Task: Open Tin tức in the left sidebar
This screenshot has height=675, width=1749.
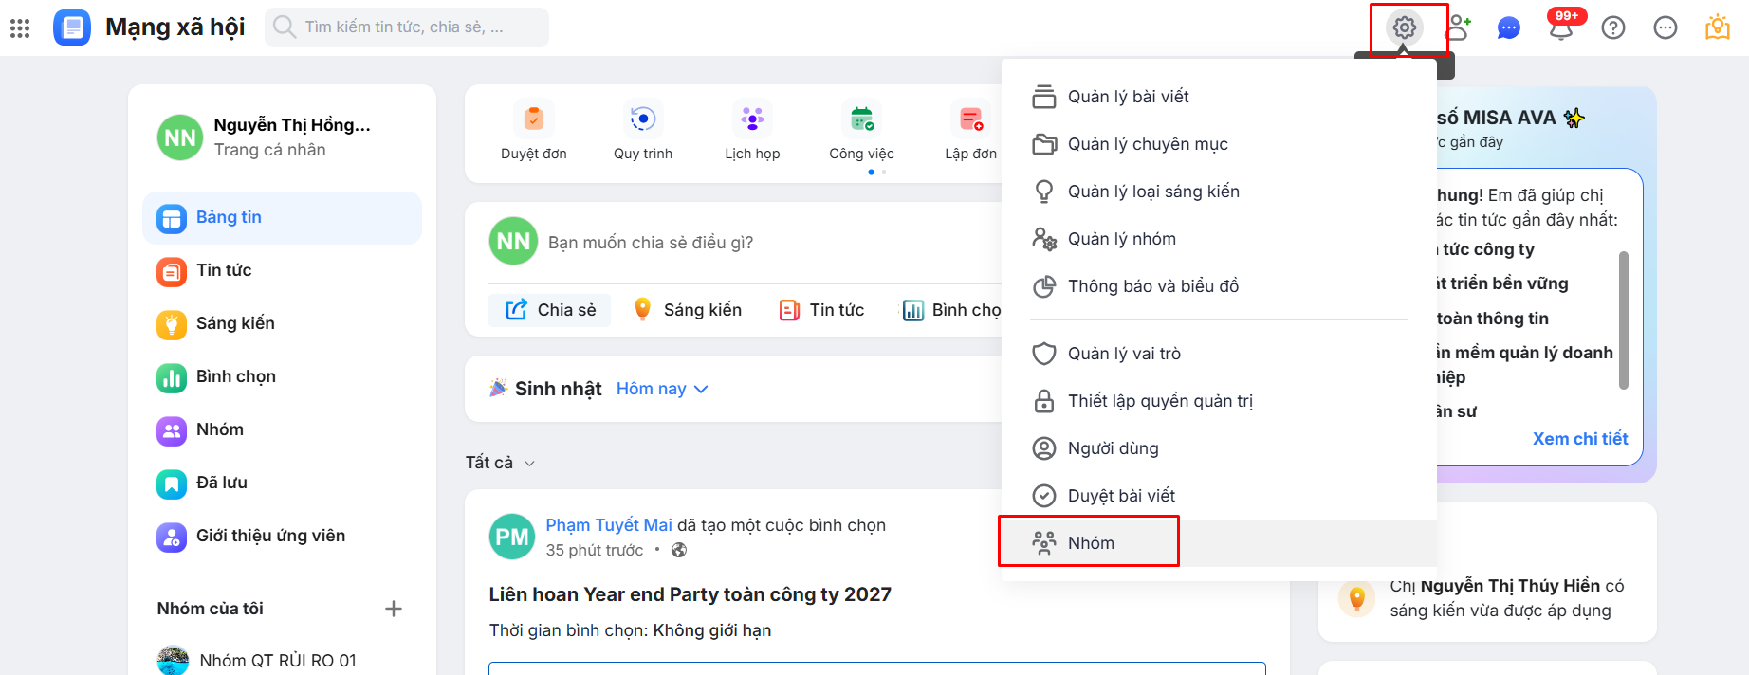Action: point(224,270)
